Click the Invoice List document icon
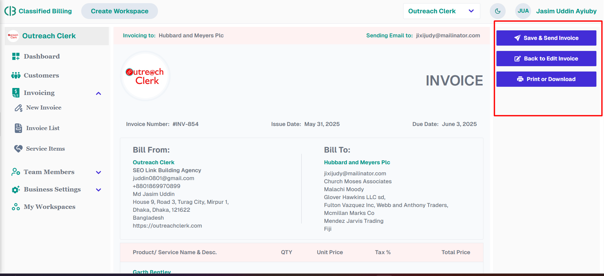Viewport: 604px width, 276px height. (x=18, y=128)
